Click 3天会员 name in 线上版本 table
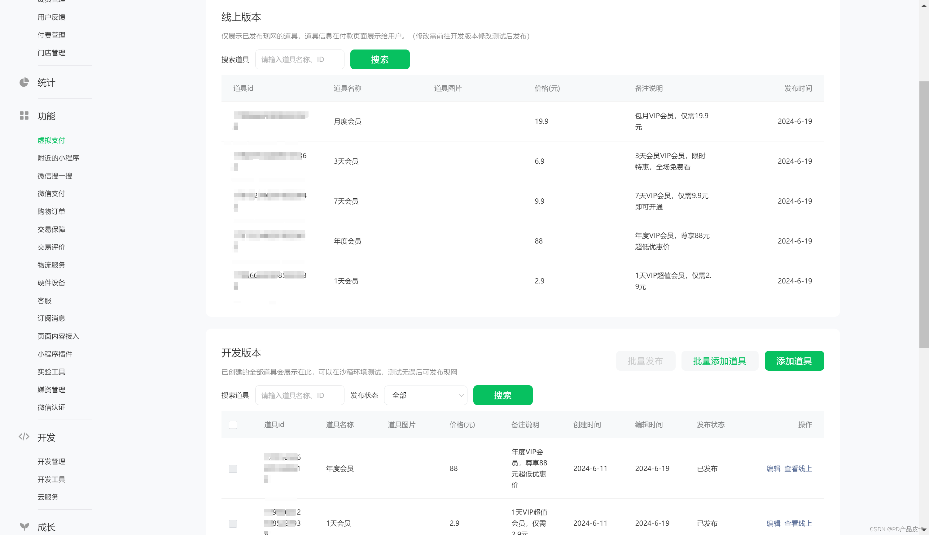 click(x=346, y=161)
